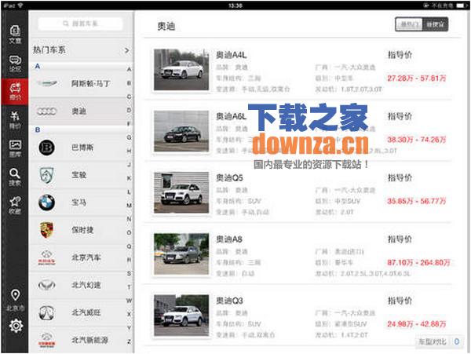Select the 北京汽车 brand logo
The width and height of the screenshot is (471, 354).
click(x=46, y=257)
